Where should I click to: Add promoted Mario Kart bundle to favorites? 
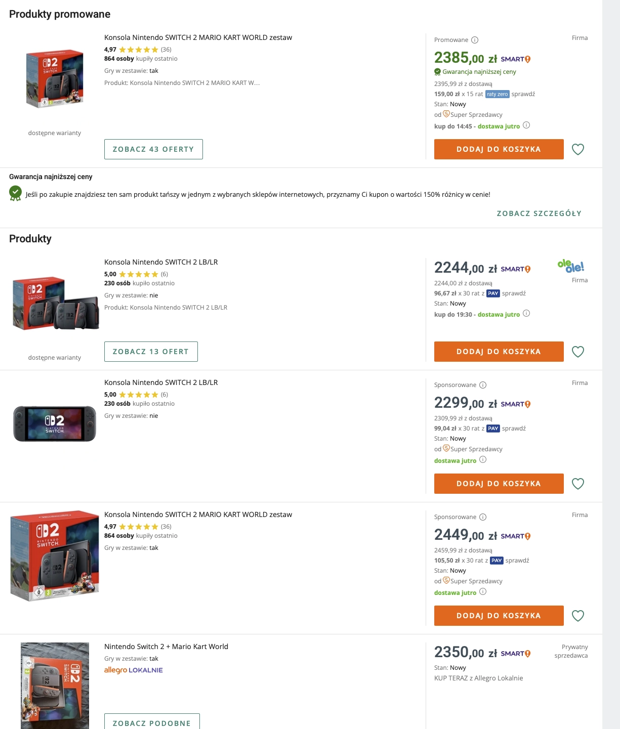tap(577, 149)
